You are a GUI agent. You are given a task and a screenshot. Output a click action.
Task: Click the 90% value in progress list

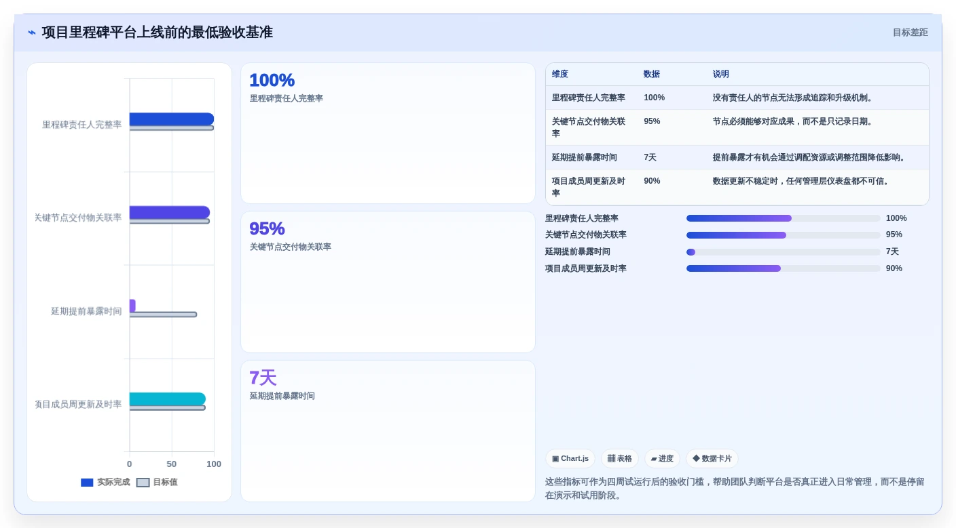(894, 268)
